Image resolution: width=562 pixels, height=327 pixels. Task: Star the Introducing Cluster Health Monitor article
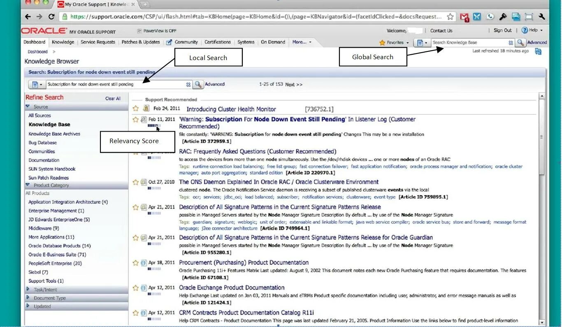[x=136, y=109]
